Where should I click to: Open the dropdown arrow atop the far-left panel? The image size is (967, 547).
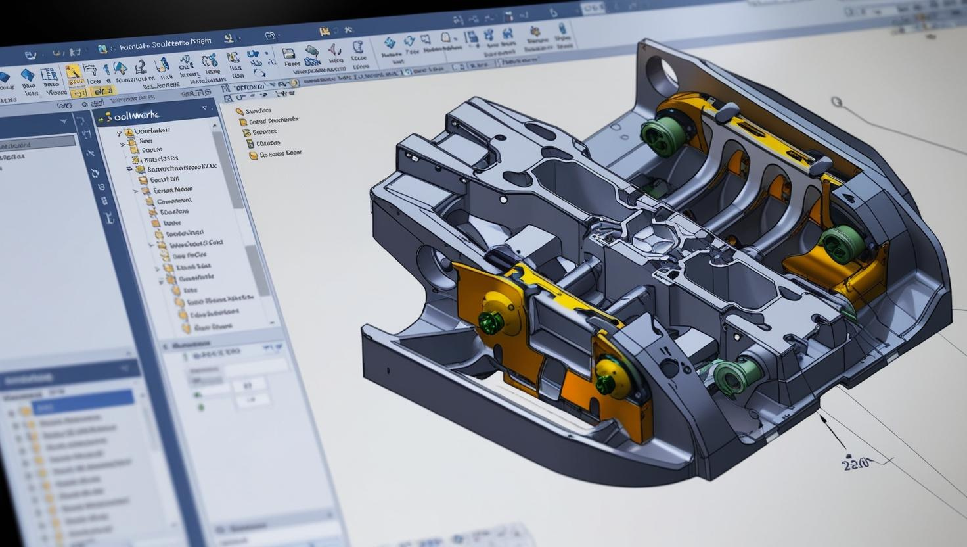coord(64,122)
